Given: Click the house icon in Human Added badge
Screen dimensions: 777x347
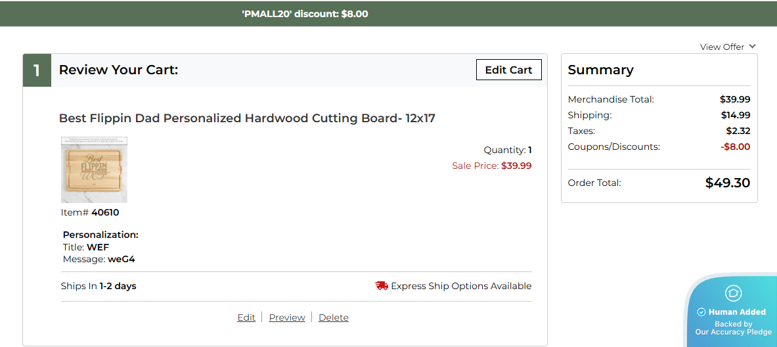Looking at the screenshot, I should 733,293.
